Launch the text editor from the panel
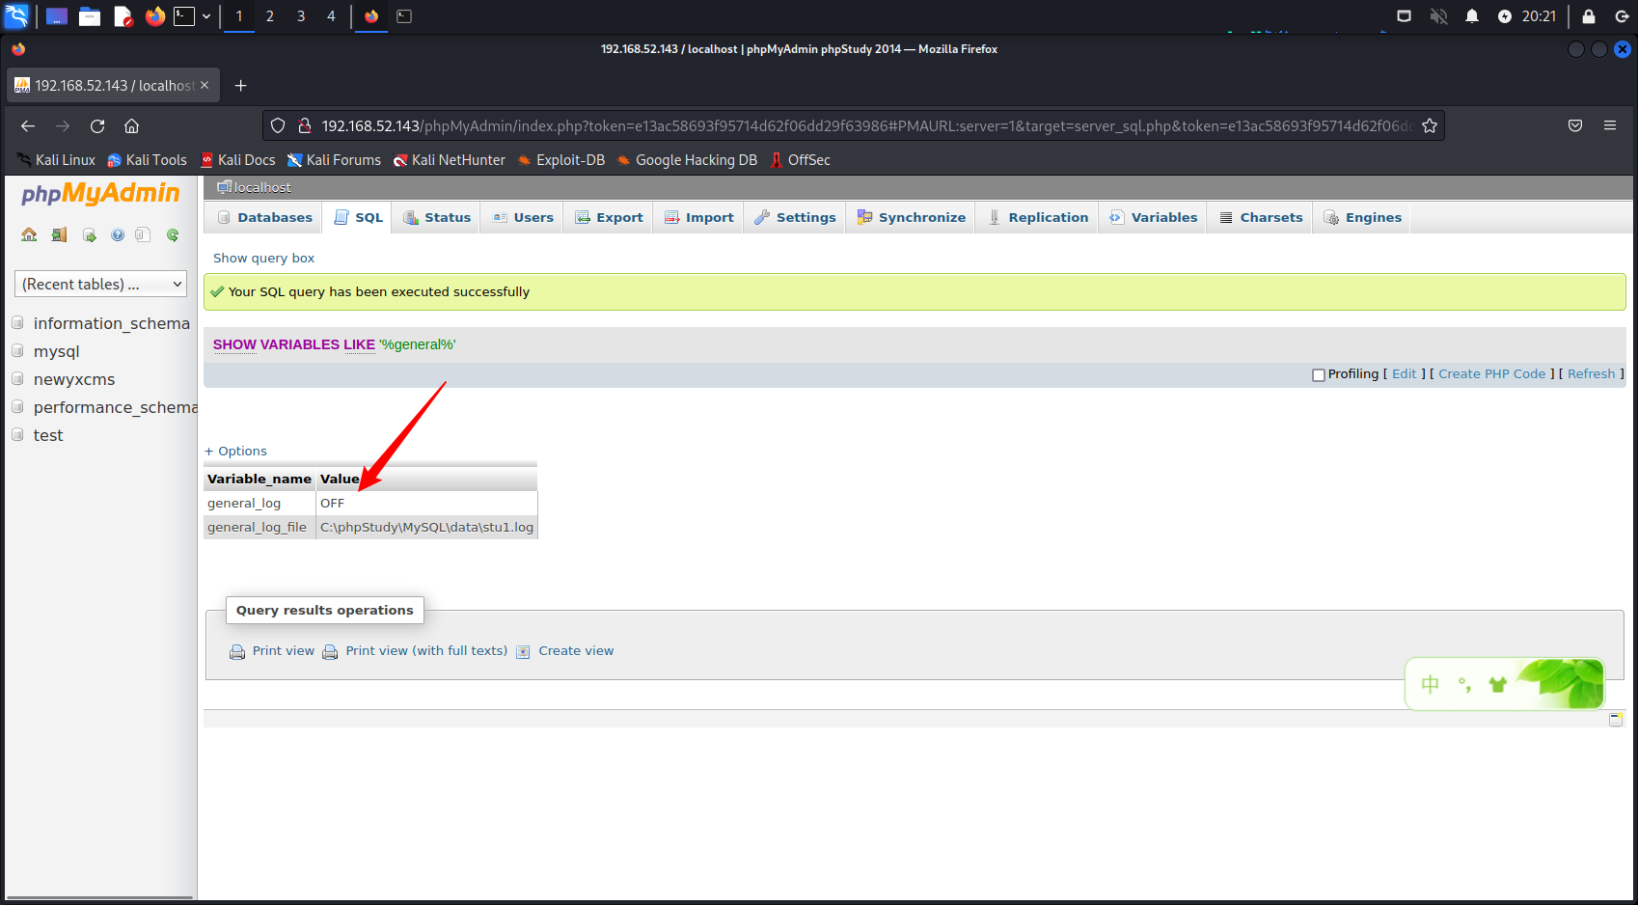This screenshot has height=905, width=1638. tap(123, 16)
